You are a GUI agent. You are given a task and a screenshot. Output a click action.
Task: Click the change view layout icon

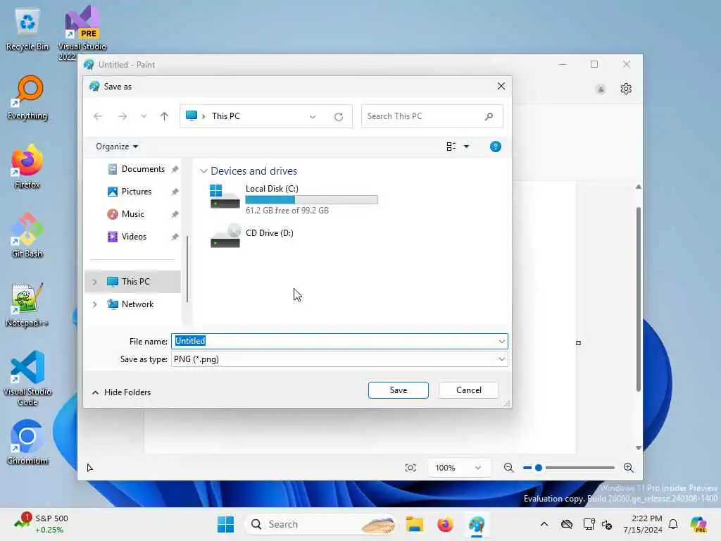(451, 147)
